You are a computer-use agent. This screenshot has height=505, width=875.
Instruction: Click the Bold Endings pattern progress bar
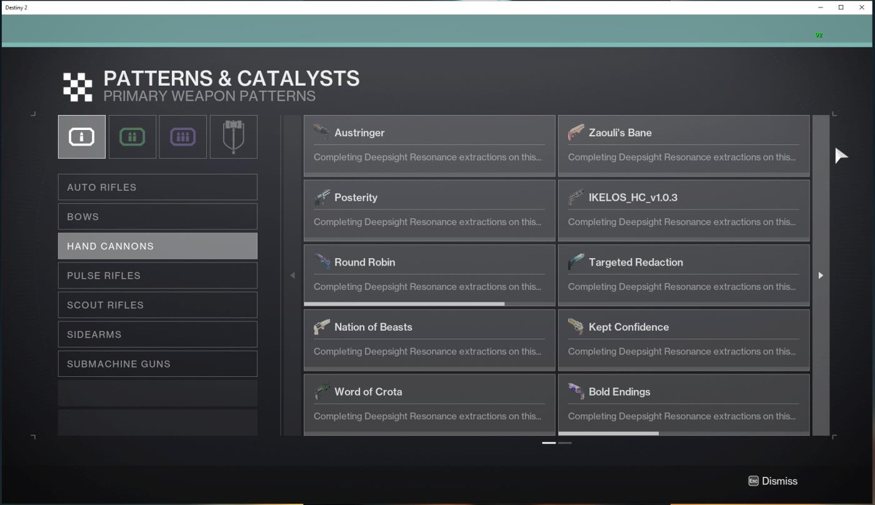pos(684,433)
